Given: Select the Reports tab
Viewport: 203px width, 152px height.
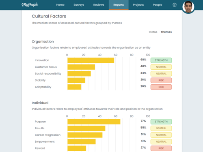Looking at the screenshot, I should 119,5.
